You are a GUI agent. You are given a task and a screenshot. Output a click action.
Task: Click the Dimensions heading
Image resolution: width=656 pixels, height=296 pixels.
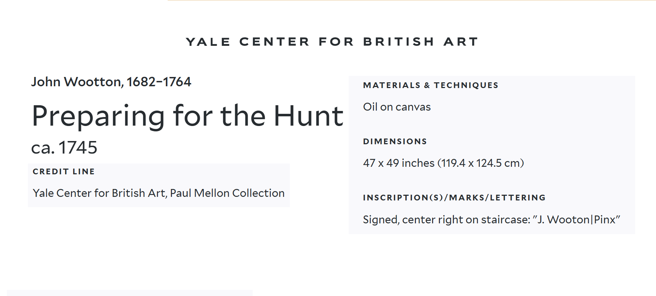(x=395, y=142)
